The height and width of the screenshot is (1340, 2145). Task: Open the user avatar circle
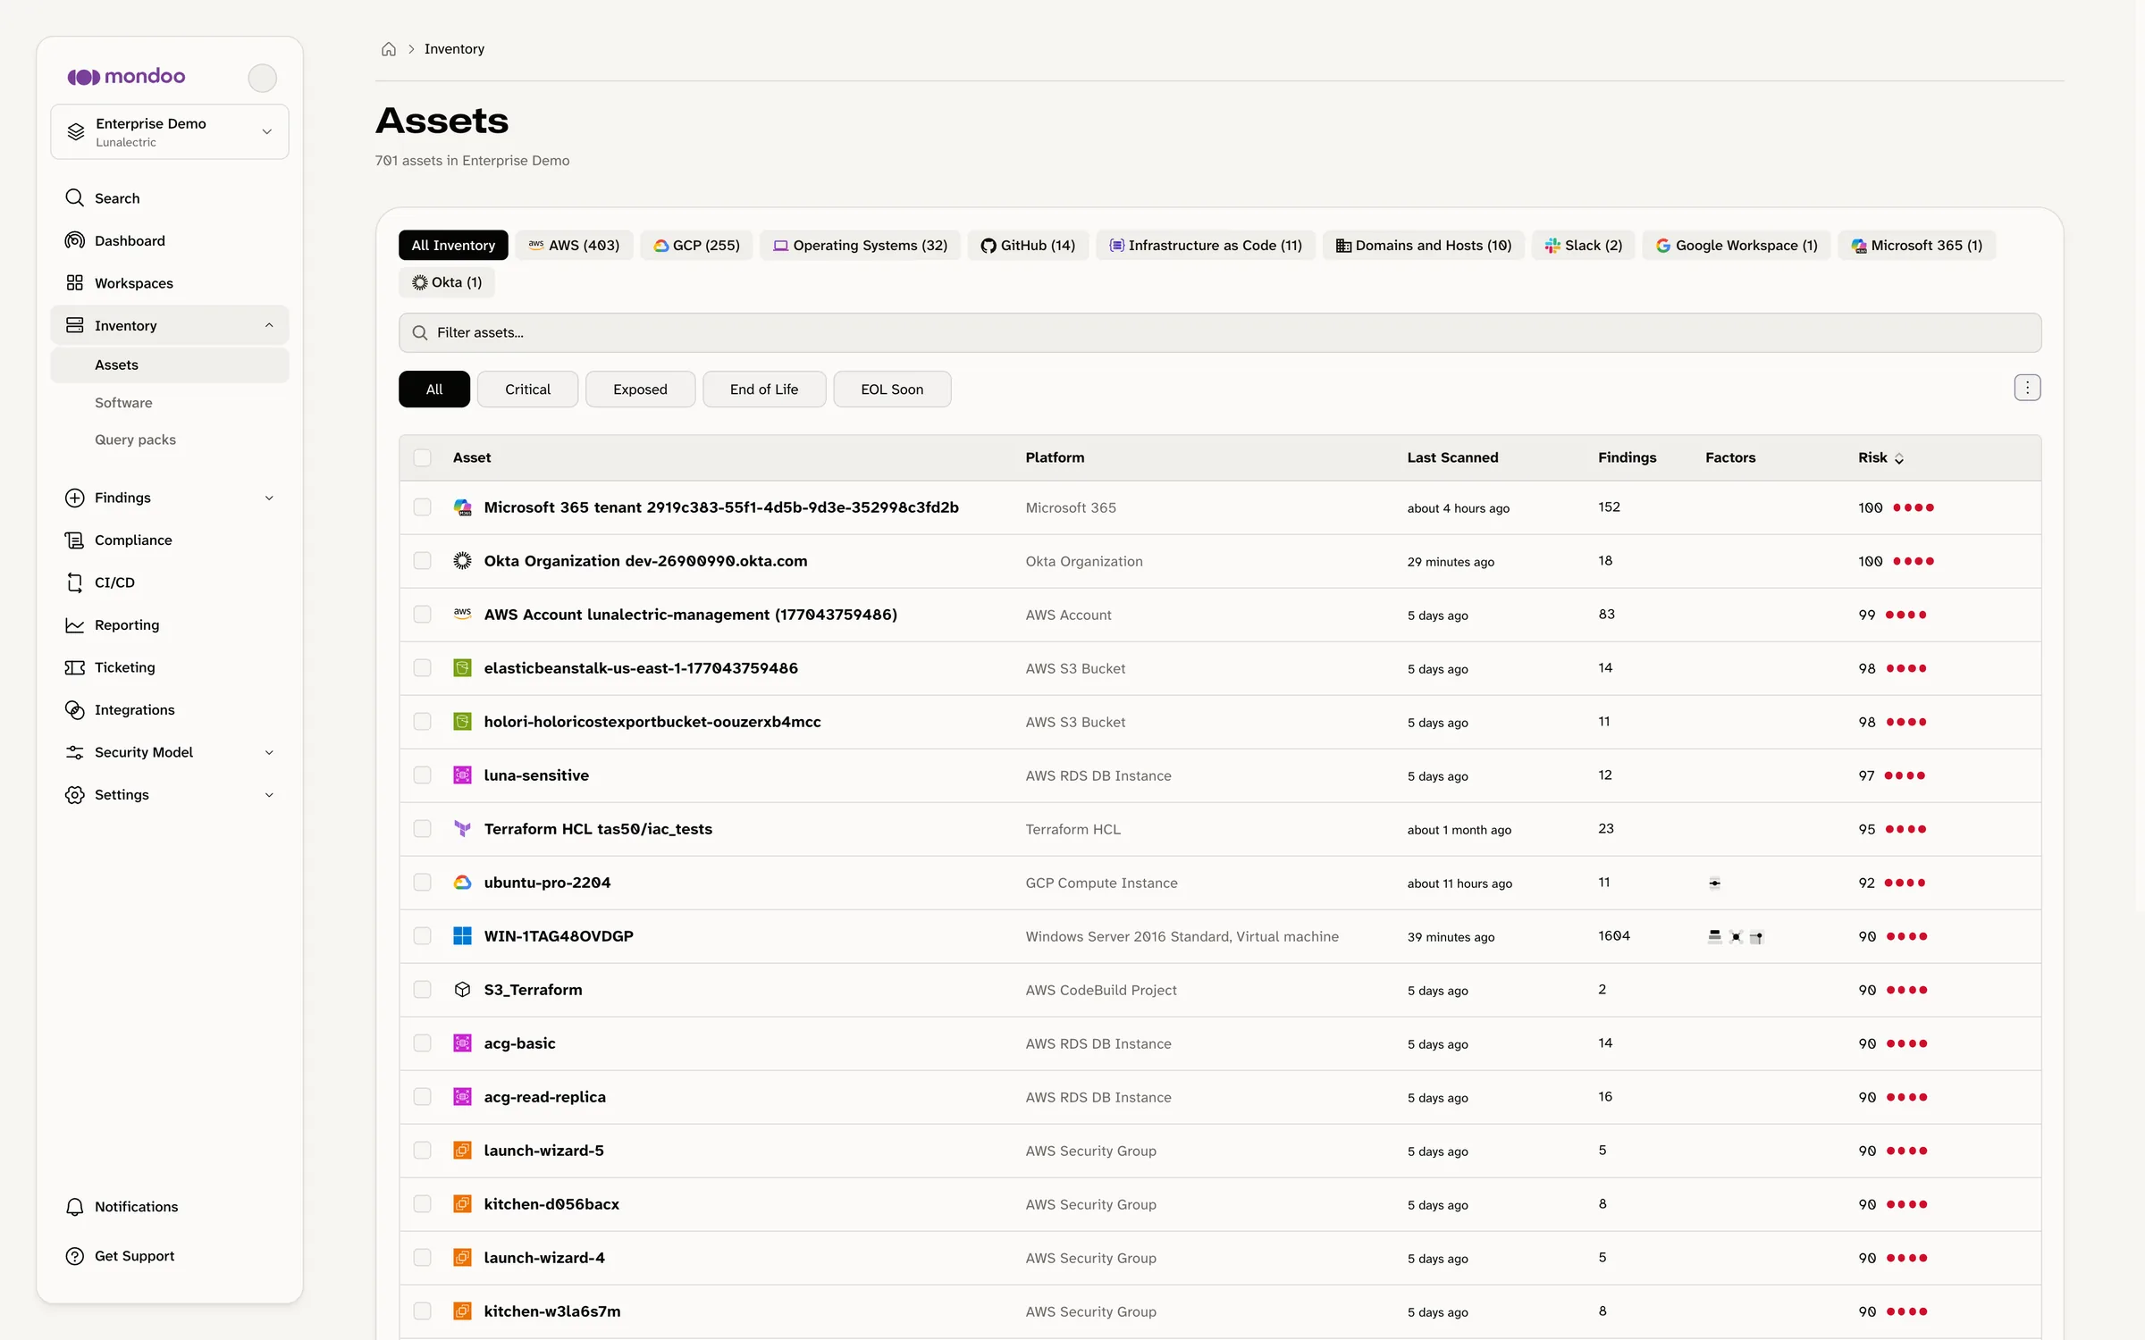(x=262, y=78)
